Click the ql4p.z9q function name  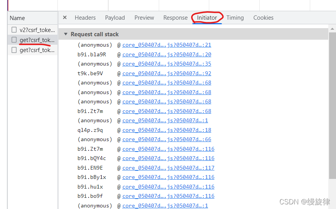click(x=90, y=130)
